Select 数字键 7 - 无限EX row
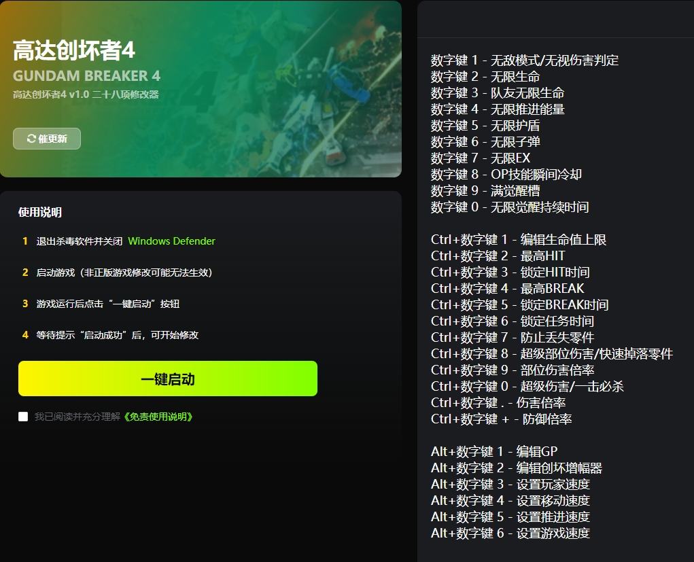Image resolution: width=694 pixels, height=562 pixels. pos(481,158)
